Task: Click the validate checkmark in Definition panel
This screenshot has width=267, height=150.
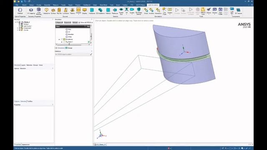Action: (91, 54)
